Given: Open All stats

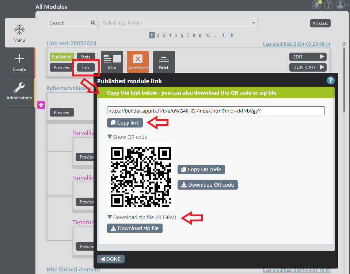Looking at the screenshot, I should tap(320, 23).
